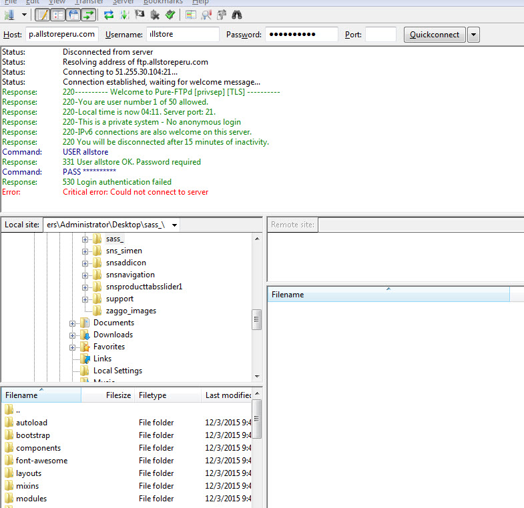Reconnect to the last server
524x508 pixels.
[170, 14]
